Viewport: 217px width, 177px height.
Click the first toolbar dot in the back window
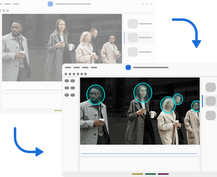click(x=1, y=11)
